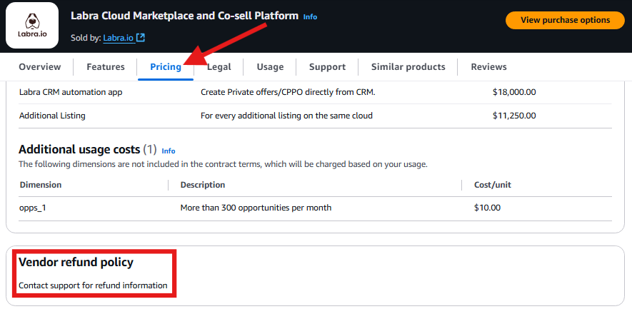Screen dimensions: 632x309
Task: Switch to the Features tab
Action: point(106,67)
